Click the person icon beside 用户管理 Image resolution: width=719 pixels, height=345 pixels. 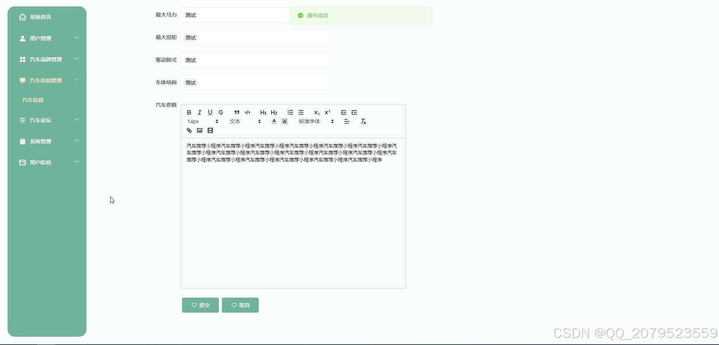[23, 38]
